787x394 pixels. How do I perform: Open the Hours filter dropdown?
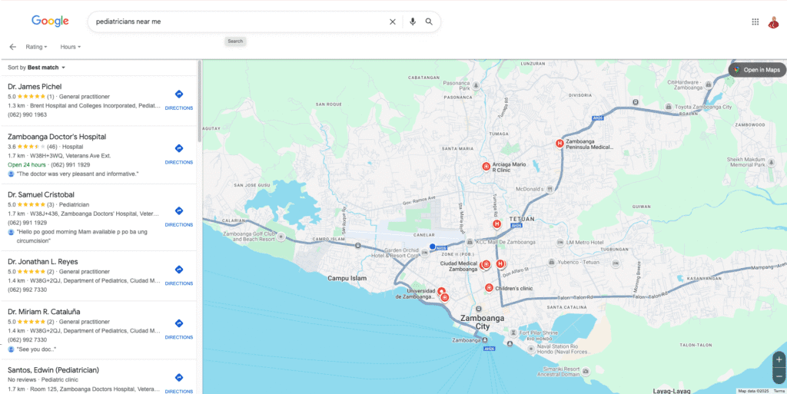pos(70,47)
